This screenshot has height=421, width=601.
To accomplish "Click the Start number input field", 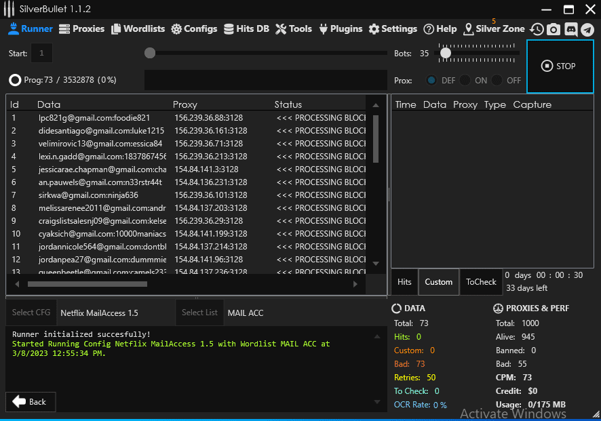I will 41,53.
